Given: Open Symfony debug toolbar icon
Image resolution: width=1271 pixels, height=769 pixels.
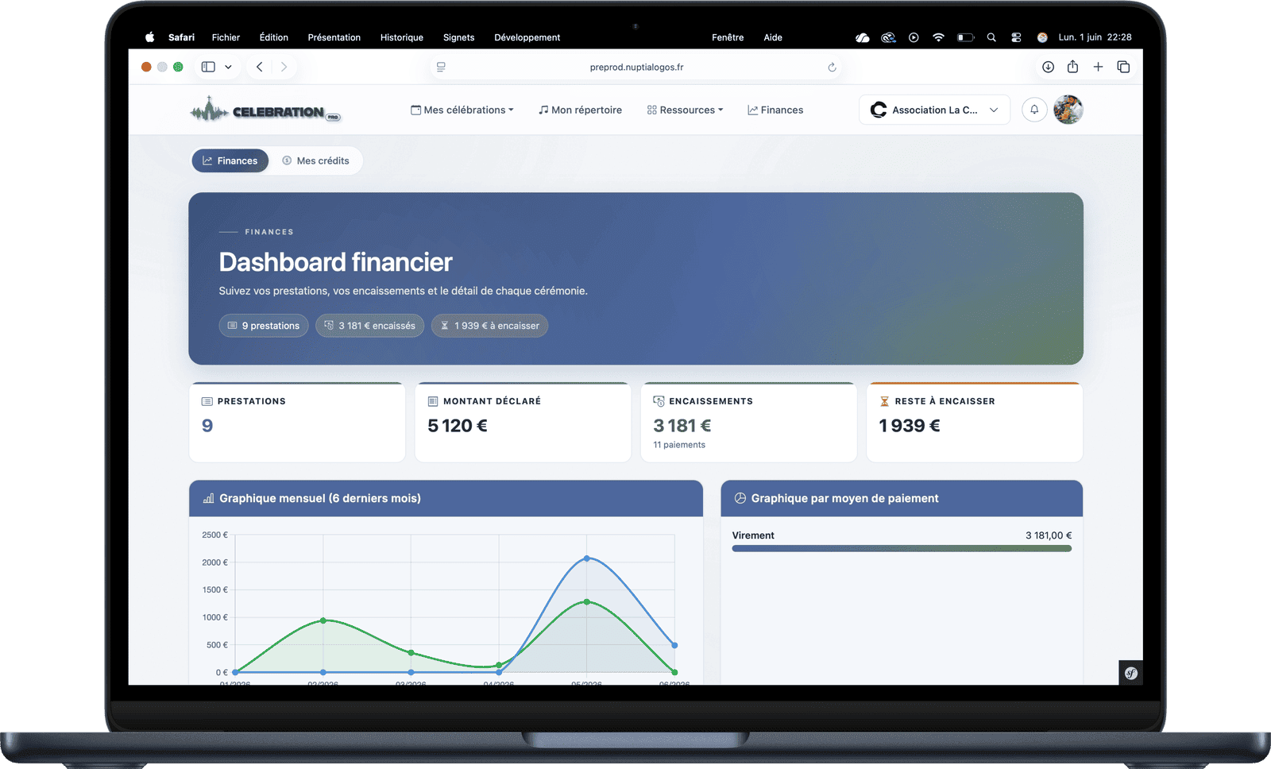Looking at the screenshot, I should pos(1131,673).
